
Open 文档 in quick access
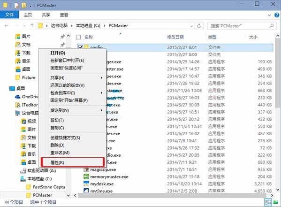26,45
